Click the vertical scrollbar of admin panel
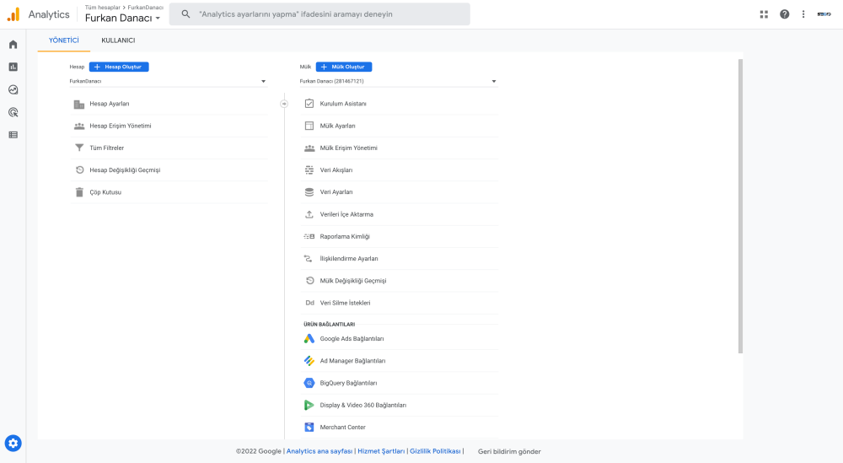The image size is (843, 463). [x=740, y=207]
